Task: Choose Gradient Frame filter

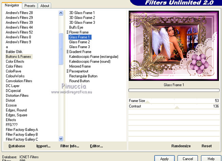Action: click(80, 52)
